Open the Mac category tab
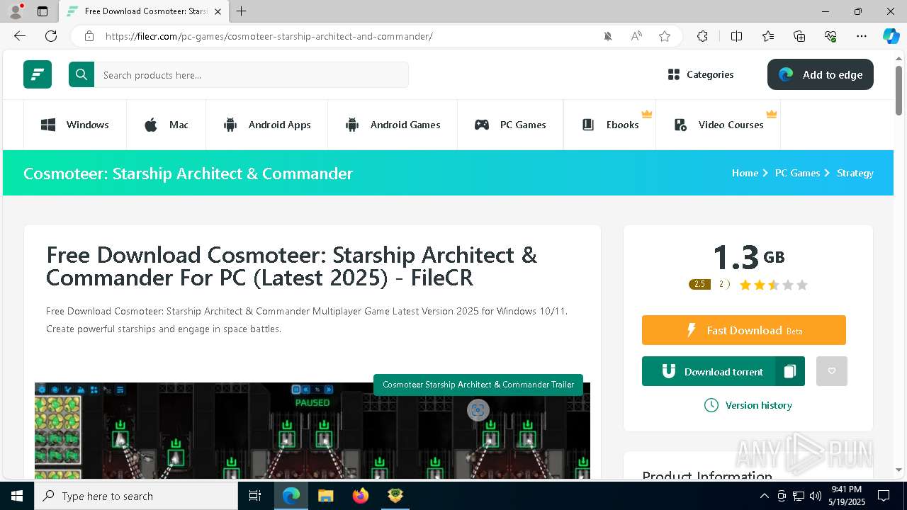Viewport: 907px width, 510px height. click(x=167, y=125)
